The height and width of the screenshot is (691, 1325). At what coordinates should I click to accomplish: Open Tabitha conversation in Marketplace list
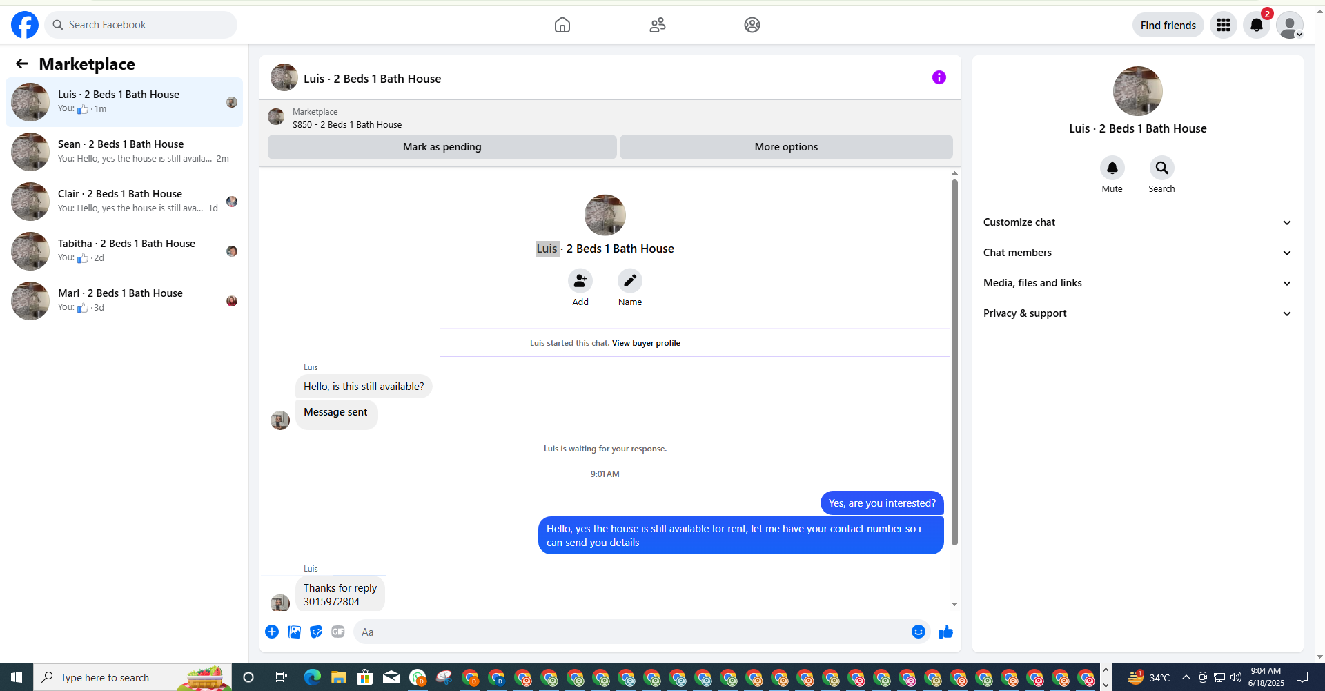tap(124, 251)
